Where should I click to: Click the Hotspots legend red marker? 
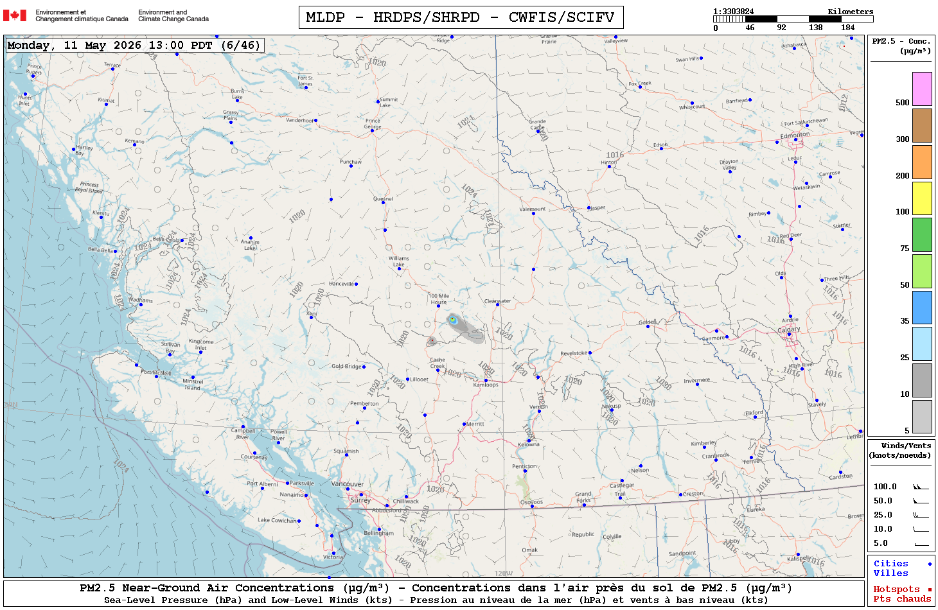930,589
